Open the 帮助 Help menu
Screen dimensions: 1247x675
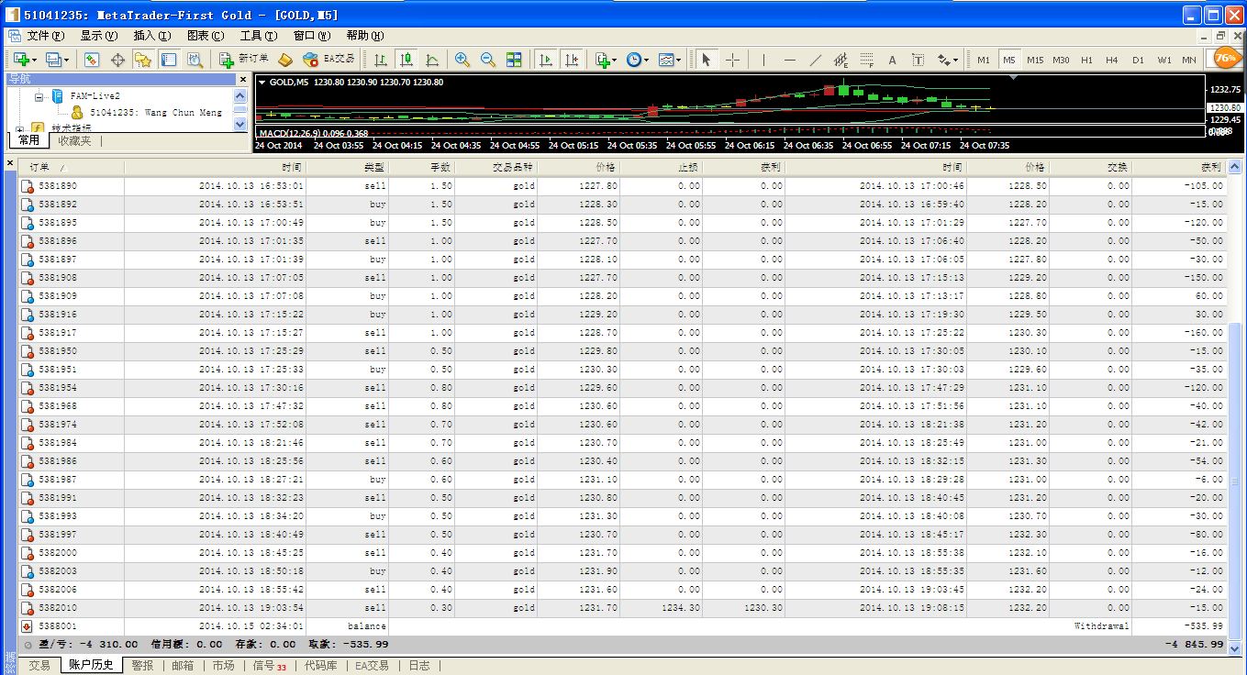(364, 36)
